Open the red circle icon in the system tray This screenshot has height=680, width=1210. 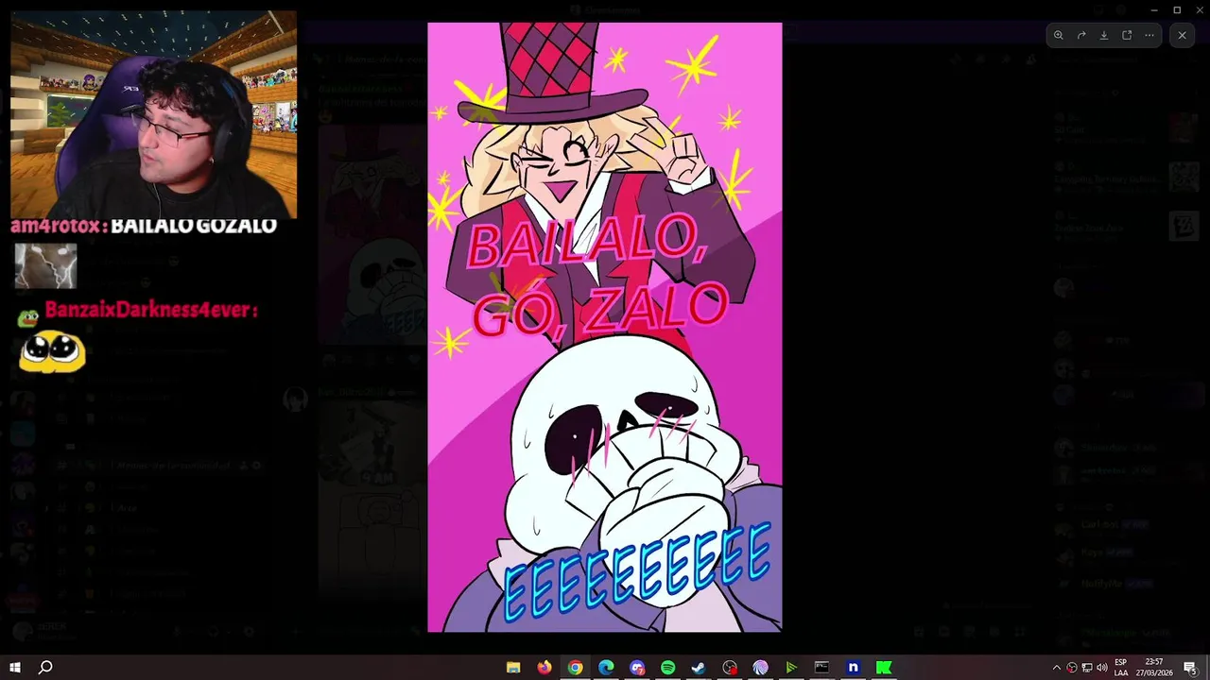pyautogui.click(x=1072, y=668)
